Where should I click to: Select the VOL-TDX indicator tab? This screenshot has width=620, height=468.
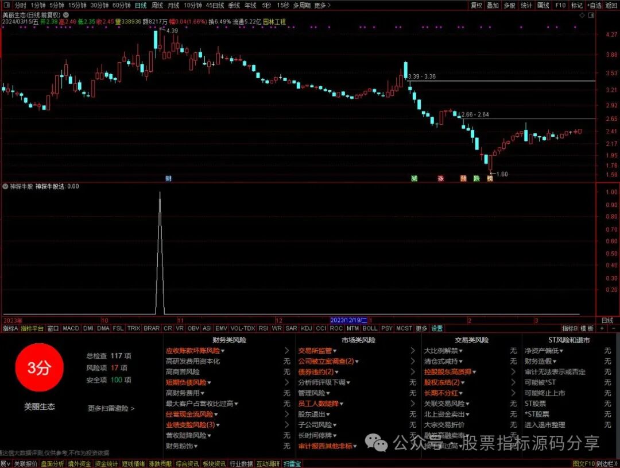(243, 328)
